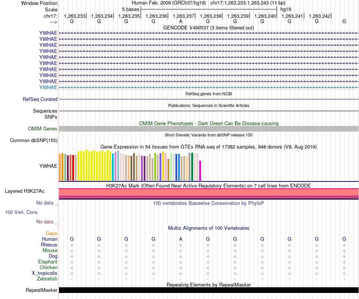
Task: Click the Layered H3K27Ac track label
Action: coord(25,191)
